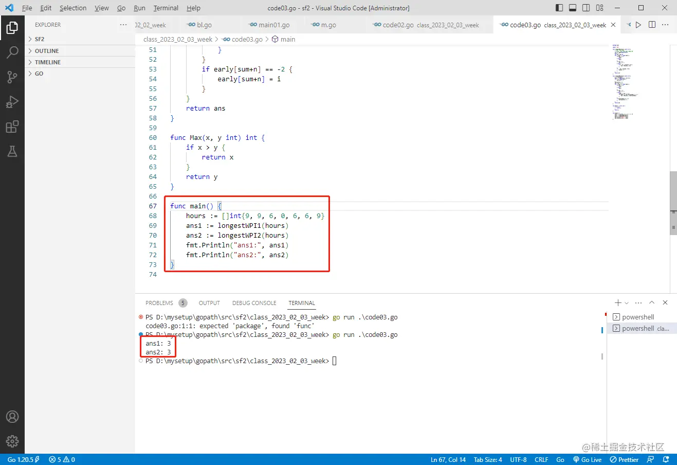Close the code03.go editor tab
The image size is (677, 465).
(x=613, y=25)
